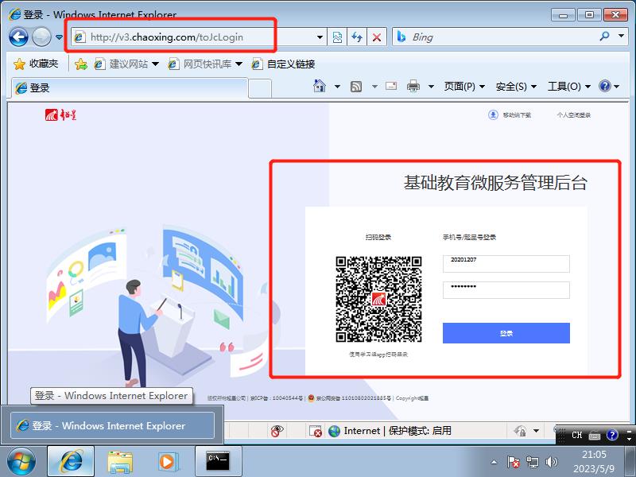The image size is (636, 477).
Task: Click the blue Help question icon
Action: pos(605,86)
